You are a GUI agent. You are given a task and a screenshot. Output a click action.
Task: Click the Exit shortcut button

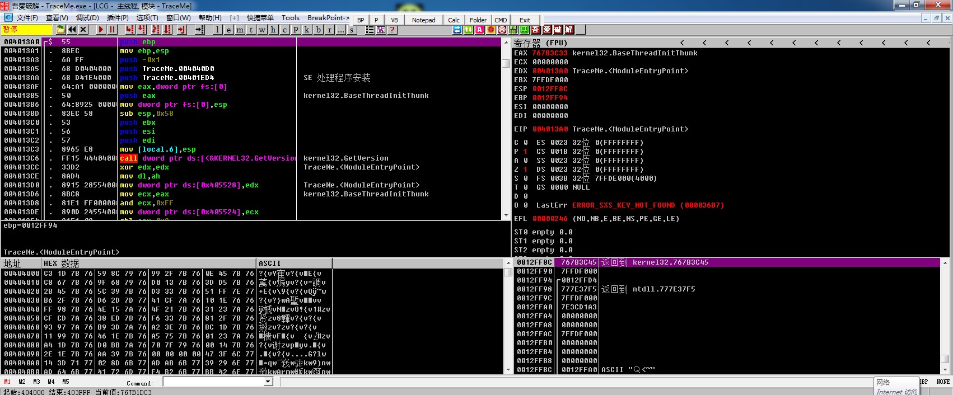525,20
